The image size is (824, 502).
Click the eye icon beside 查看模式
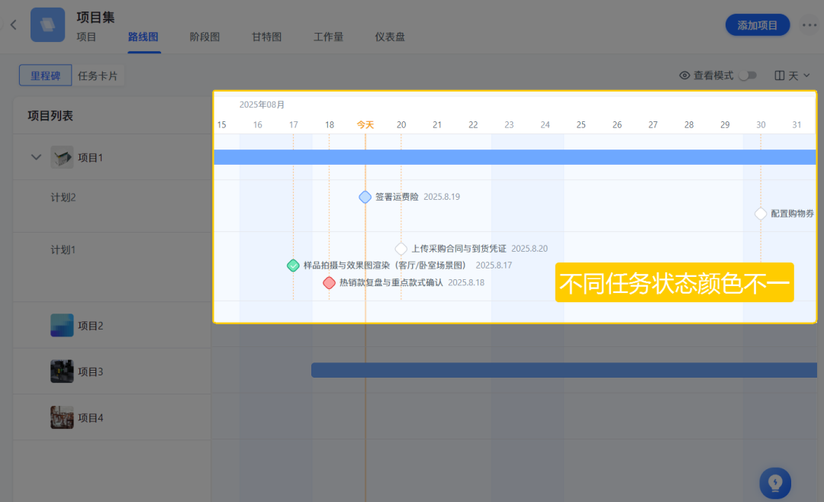pos(686,75)
